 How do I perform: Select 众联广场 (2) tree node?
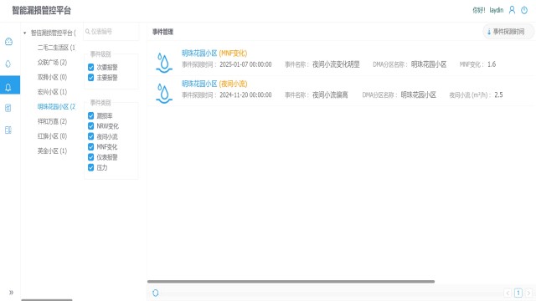(x=52, y=63)
